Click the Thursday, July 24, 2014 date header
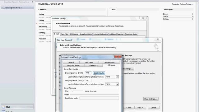This screenshot has width=199, height=112. pyautogui.click(x=50, y=4)
